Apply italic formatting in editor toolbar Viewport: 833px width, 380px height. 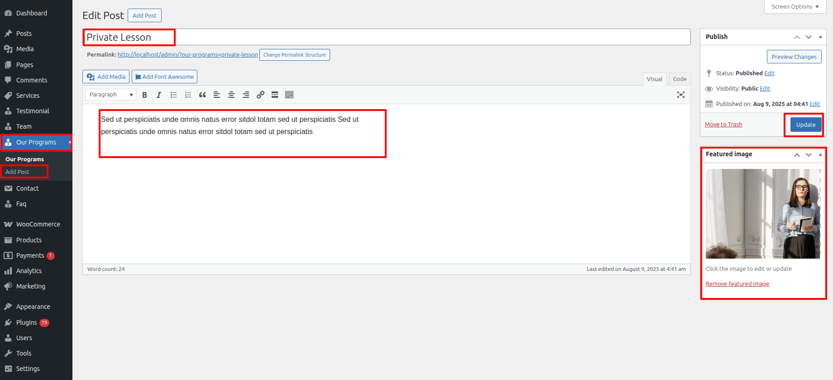click(x=159, y=95)
